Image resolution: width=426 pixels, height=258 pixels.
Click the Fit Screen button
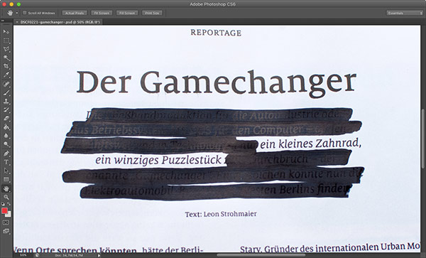pyautogui.click(x=102, y=13)
